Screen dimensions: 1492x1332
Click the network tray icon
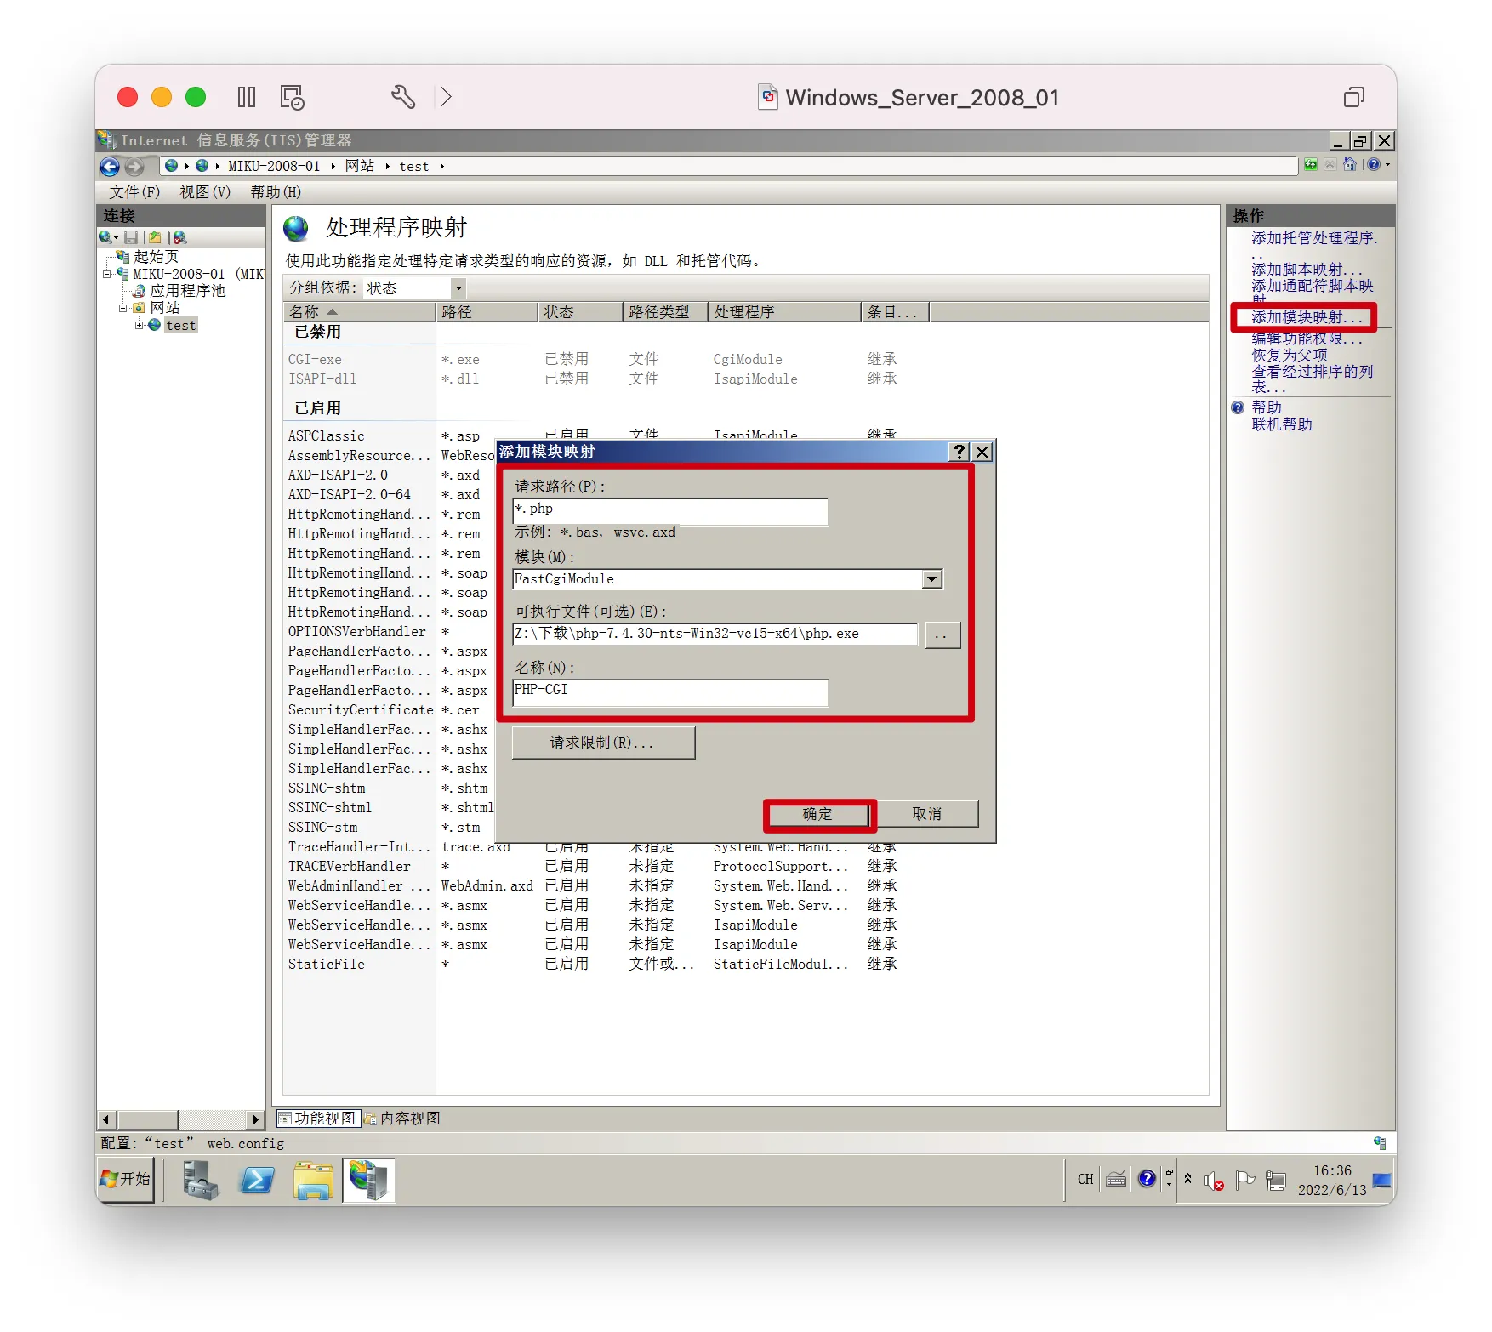point(1276,1180)
